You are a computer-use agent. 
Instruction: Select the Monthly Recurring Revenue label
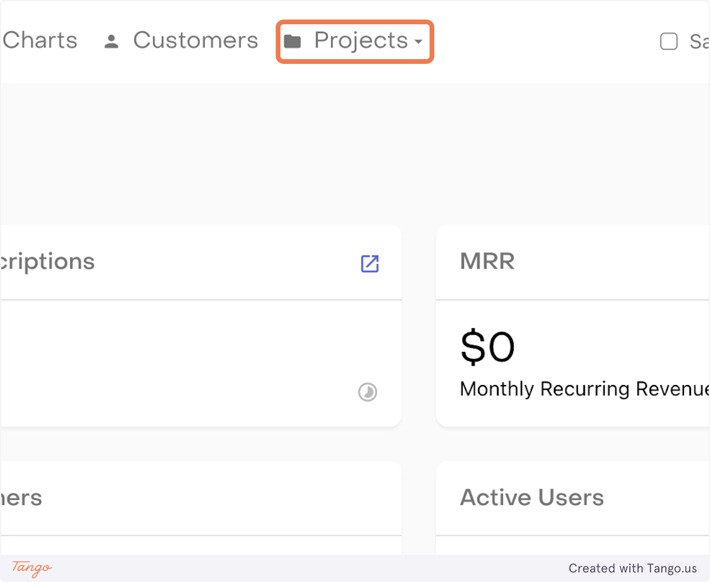pos(584,389)
